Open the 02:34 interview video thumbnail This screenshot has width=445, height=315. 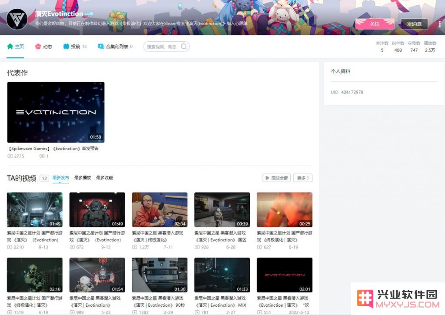tap(159, 210)
